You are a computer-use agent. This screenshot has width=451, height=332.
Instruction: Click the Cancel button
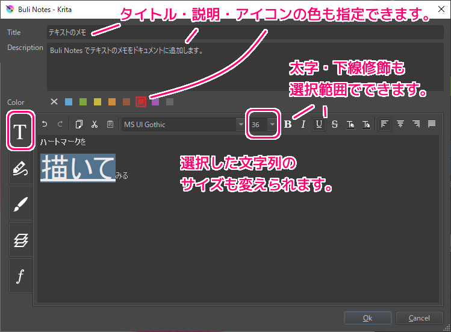(x=419, y=318)
